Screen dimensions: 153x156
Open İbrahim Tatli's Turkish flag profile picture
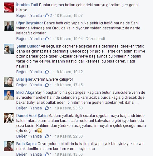point(9,8)
